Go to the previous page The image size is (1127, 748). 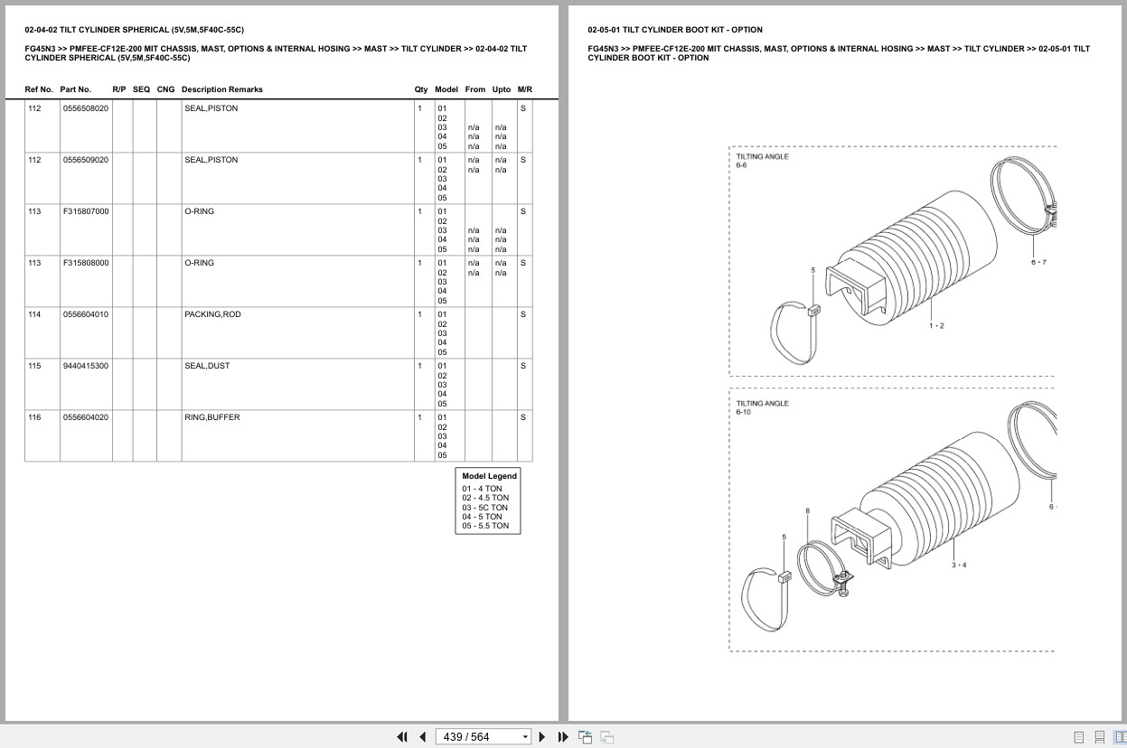(x=422, y=737)
